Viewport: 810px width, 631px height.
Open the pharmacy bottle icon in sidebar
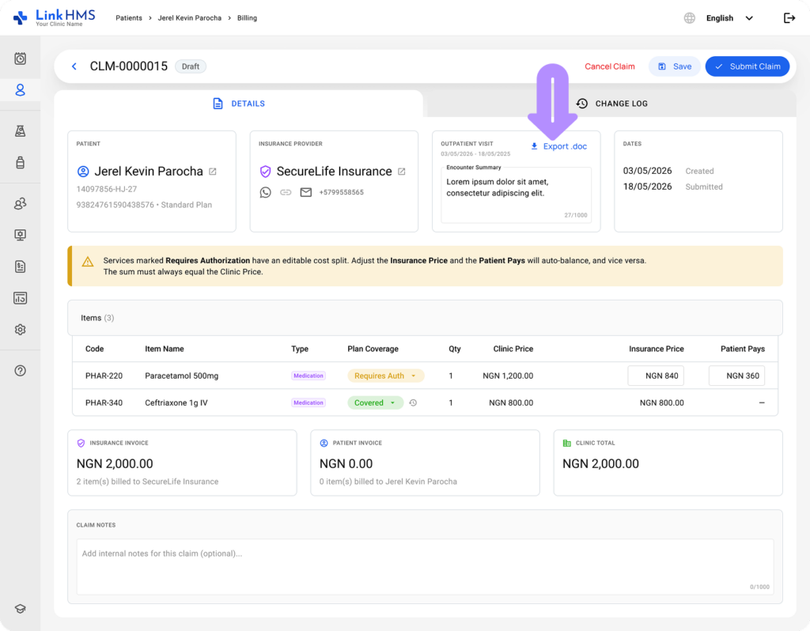pyautogui.click(x=20, y=163)
